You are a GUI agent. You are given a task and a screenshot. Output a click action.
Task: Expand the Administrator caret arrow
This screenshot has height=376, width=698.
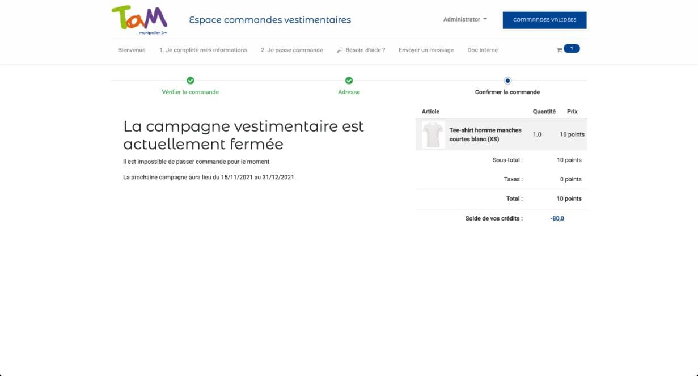[485, 19]
